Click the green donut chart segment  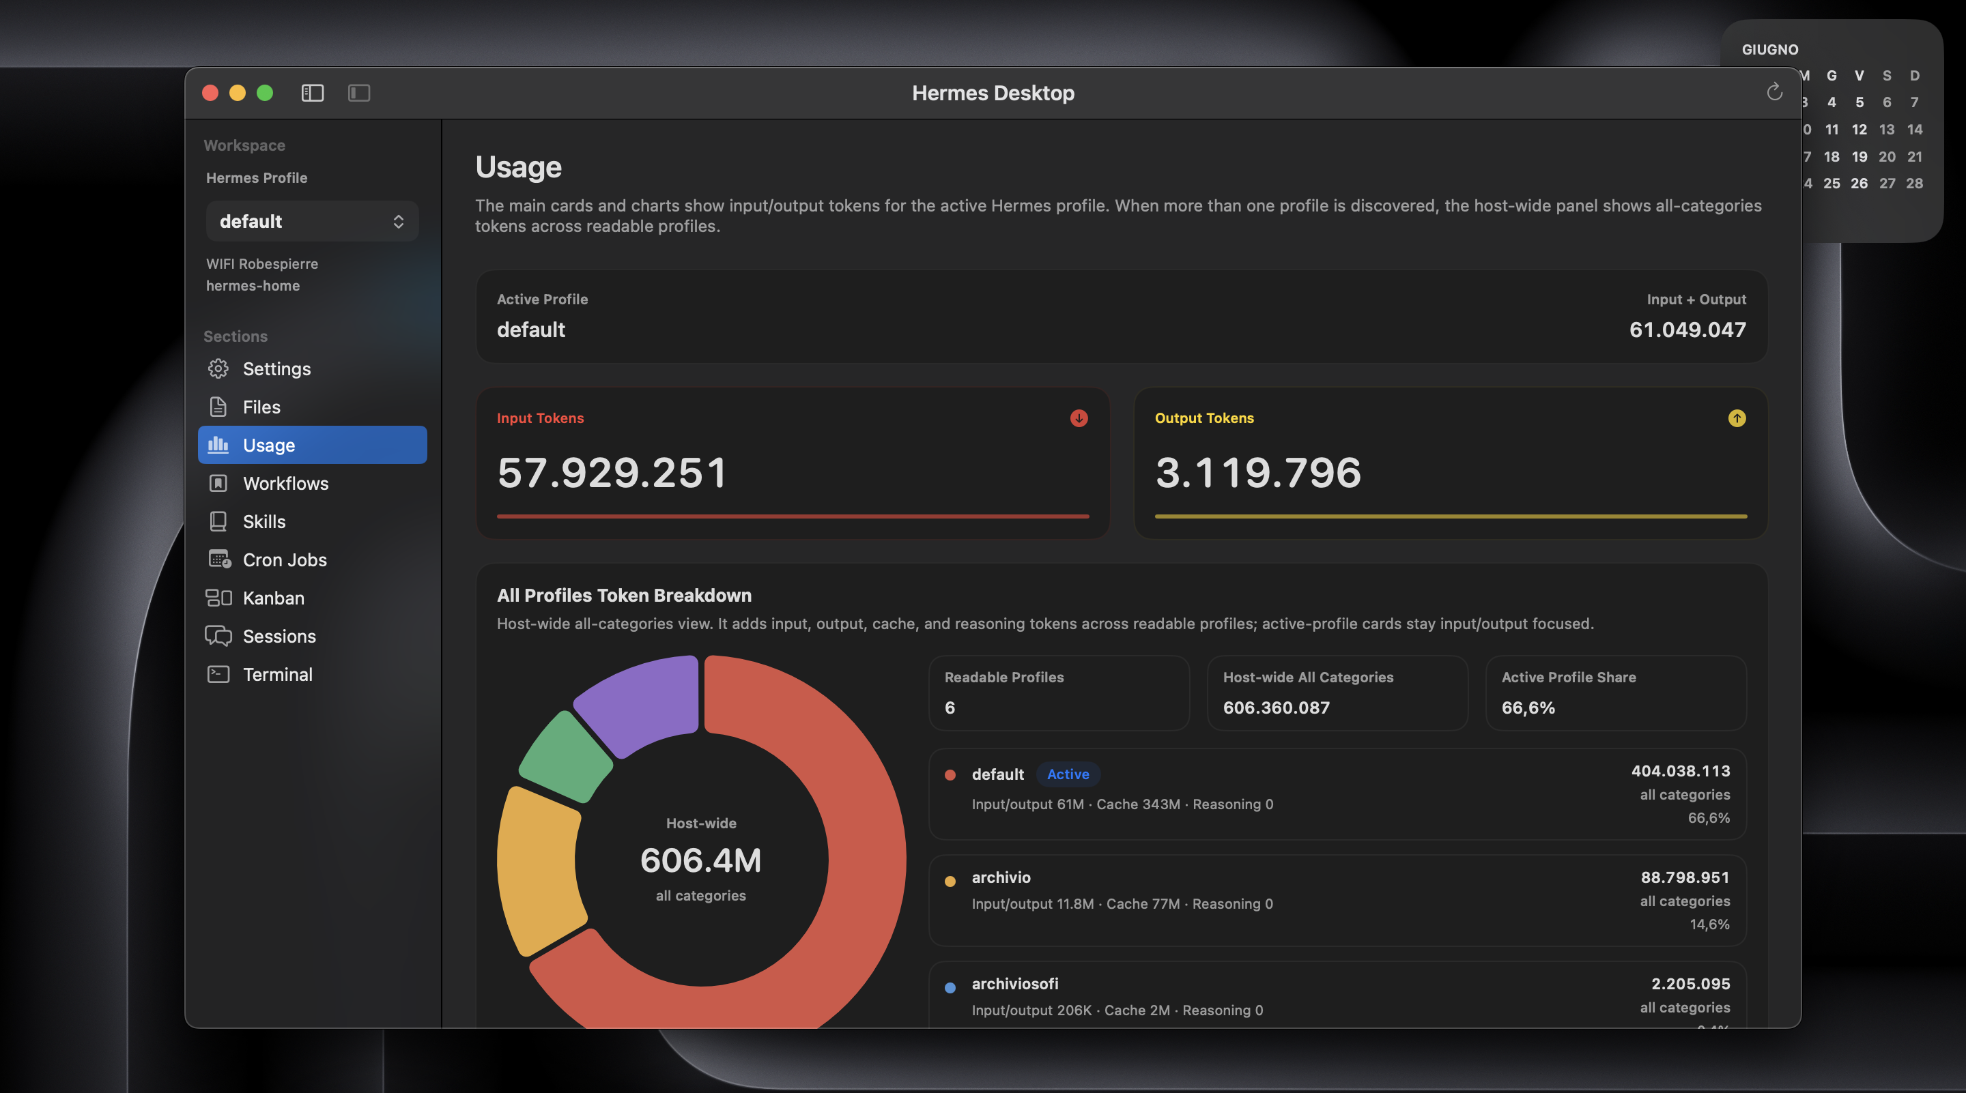tap(565, 757)
